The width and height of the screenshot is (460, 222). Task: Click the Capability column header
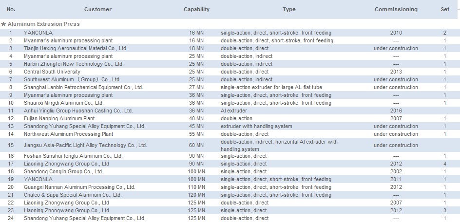196,9
